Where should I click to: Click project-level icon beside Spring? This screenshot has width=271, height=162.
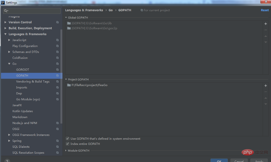tap(57, 141)
